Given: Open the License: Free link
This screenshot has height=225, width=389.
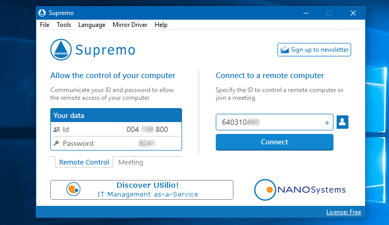Looking at the screenshot, I should pos(343,212).
